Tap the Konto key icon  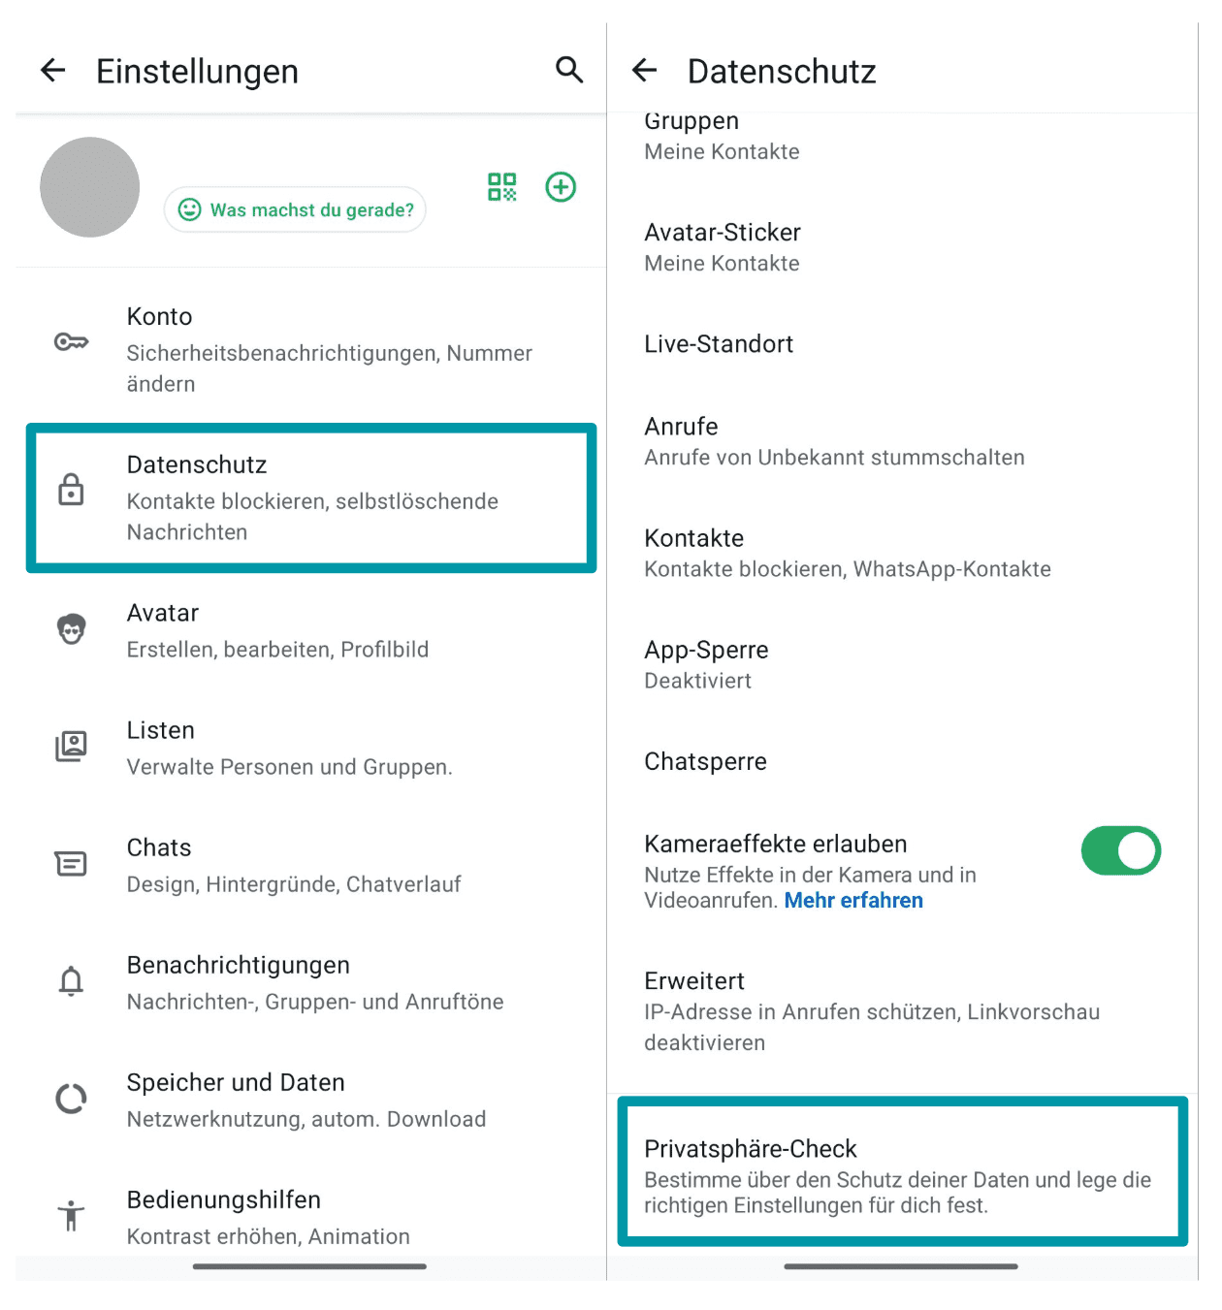[71, 342]
